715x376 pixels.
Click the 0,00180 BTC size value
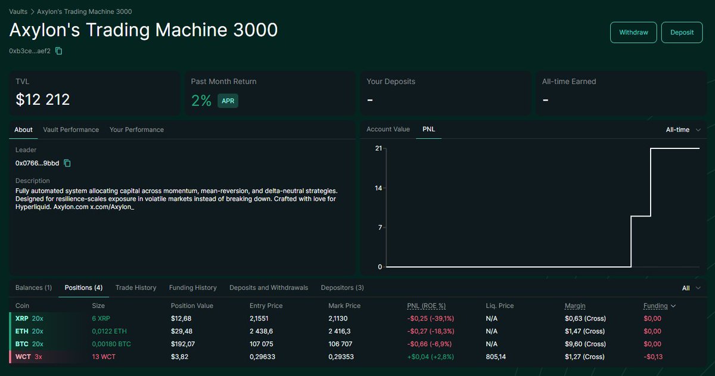111,344
